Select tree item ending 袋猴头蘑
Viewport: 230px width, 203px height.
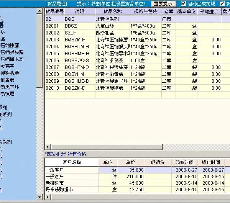(x=10, y=73)
